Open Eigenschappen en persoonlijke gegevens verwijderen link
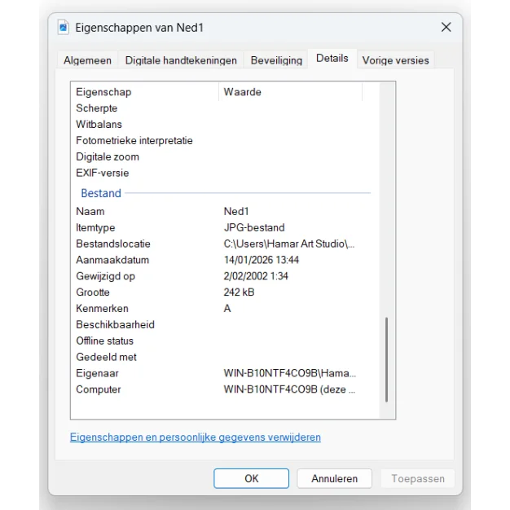 [x=196, y=437]
